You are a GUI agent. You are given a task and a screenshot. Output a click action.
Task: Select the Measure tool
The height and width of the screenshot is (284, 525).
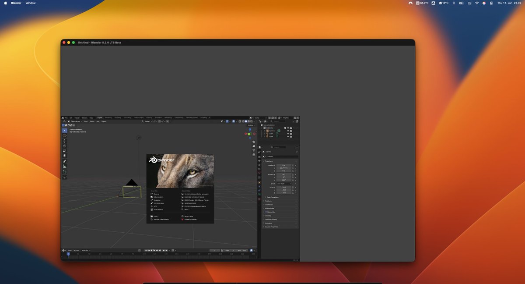point(65,167)
